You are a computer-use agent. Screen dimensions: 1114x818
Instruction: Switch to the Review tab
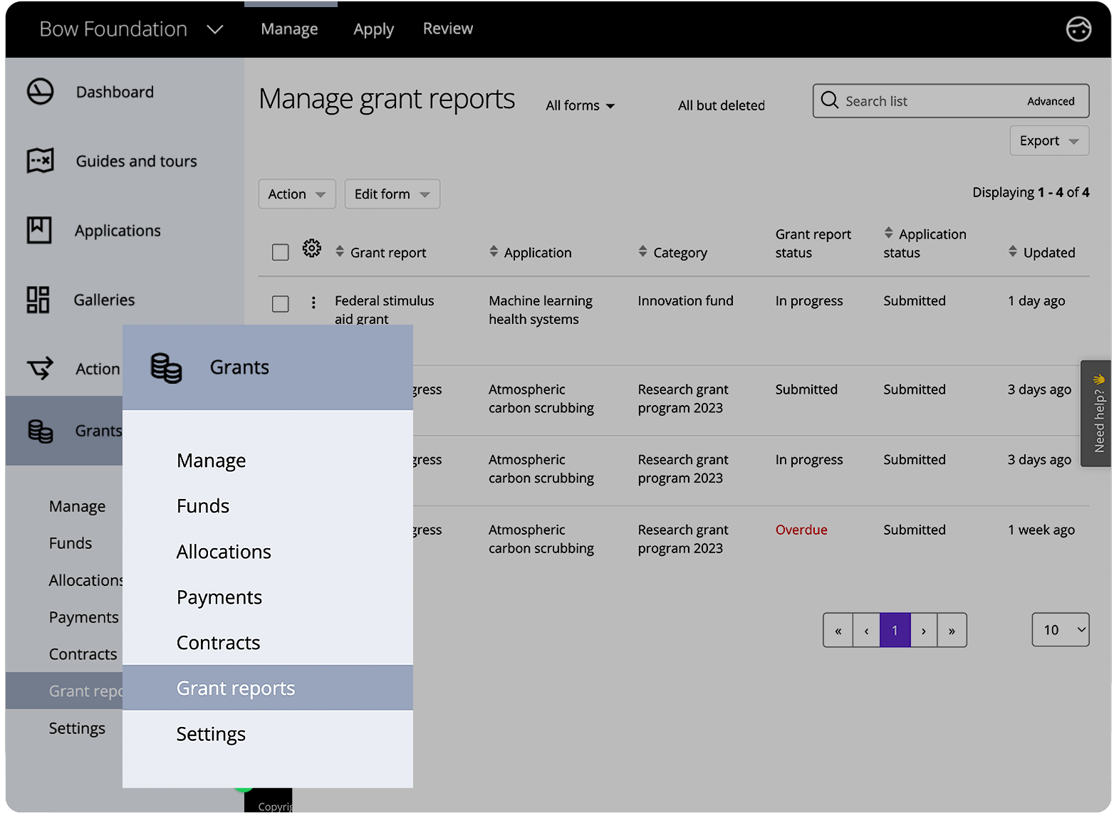coord(447,29)
